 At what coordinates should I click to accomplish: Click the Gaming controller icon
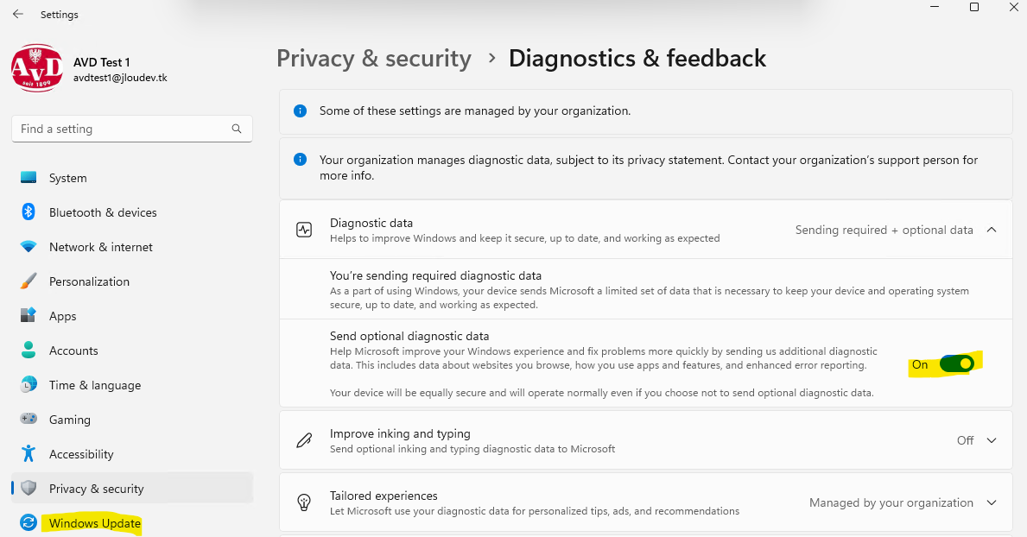click(x=29, y=419)
